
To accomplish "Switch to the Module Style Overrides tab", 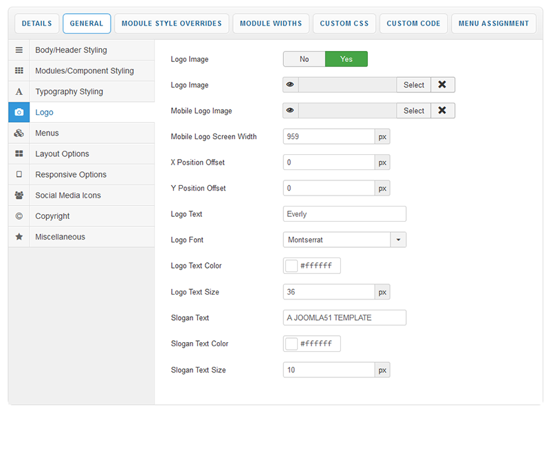I will [x=171, y=23].
